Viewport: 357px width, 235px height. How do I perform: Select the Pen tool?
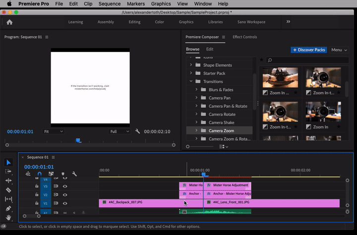[x=8, y=208]
